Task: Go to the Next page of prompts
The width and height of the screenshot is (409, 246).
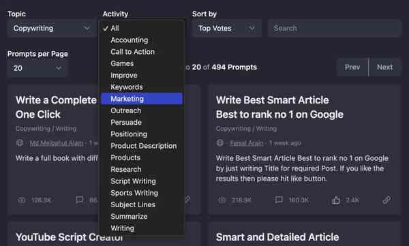Action: [x=384, y=67]
